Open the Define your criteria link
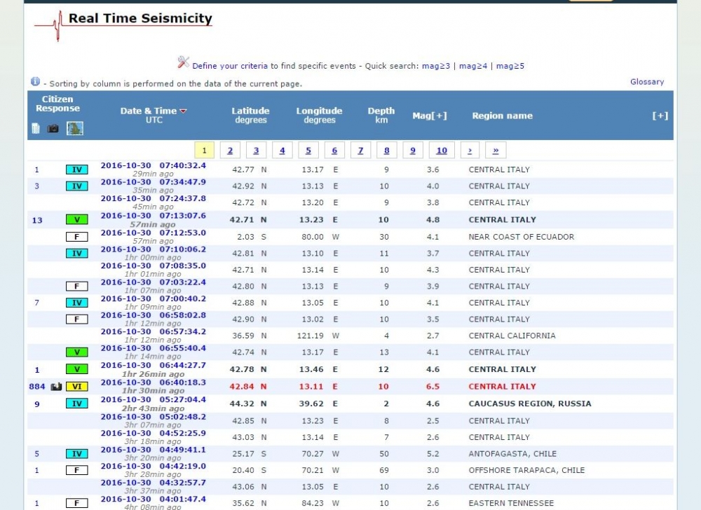701x510 pixels. [x=230, y=66]
